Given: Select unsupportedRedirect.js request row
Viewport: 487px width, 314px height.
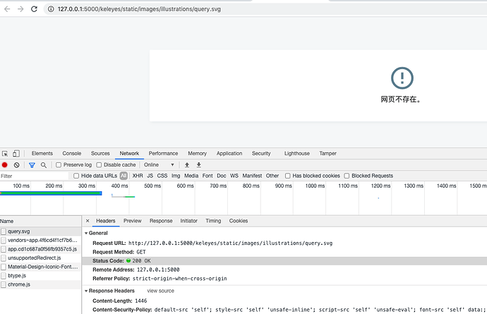Looking at the screenshot, I should 40,258.
